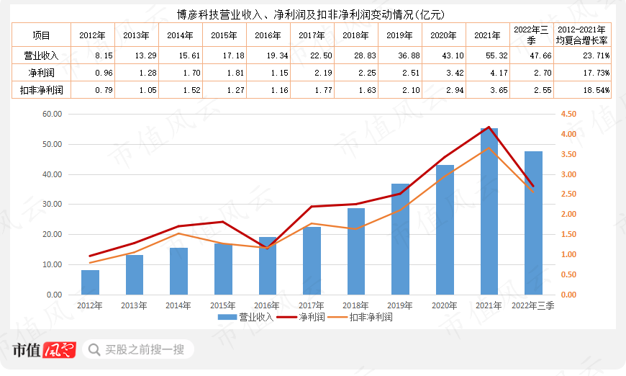
Task: Click the 2013年 table header
Action: coord(137,35)
